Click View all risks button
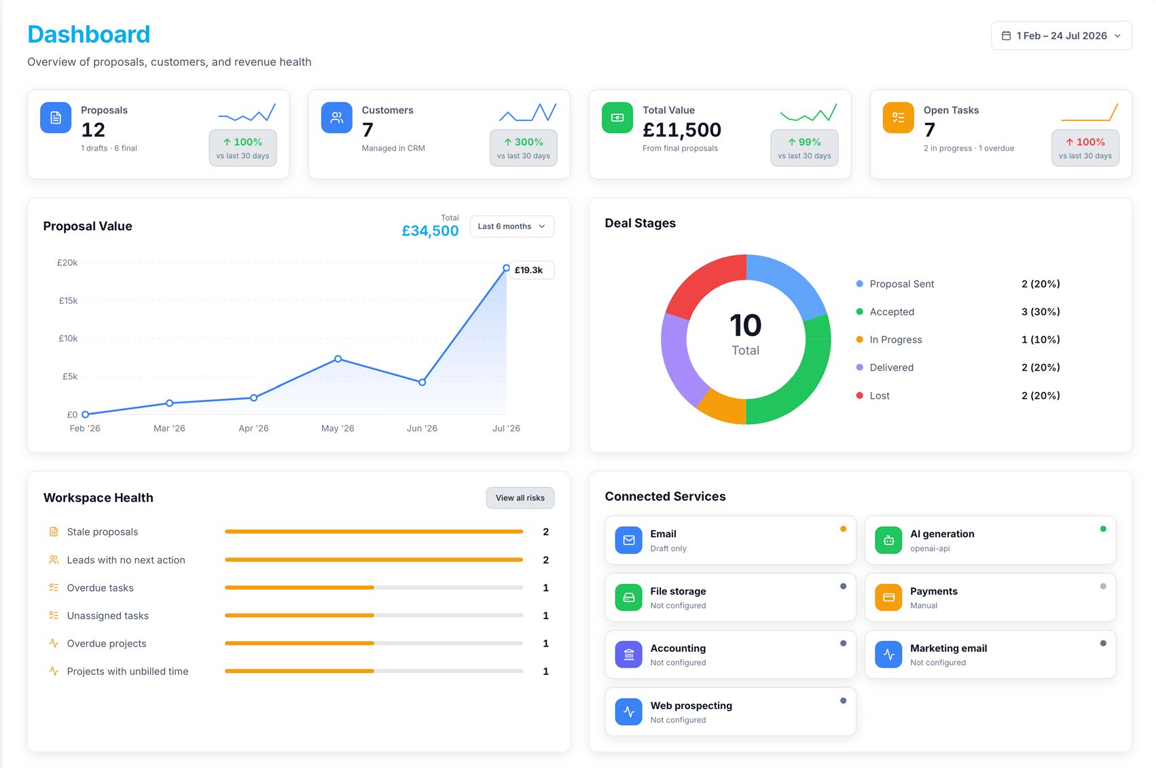The width and height of the screenshot is (1156, 768). [x=520, y=498]
